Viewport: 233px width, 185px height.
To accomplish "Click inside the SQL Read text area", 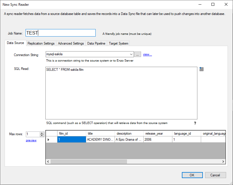I will click(x=121, y=93).
